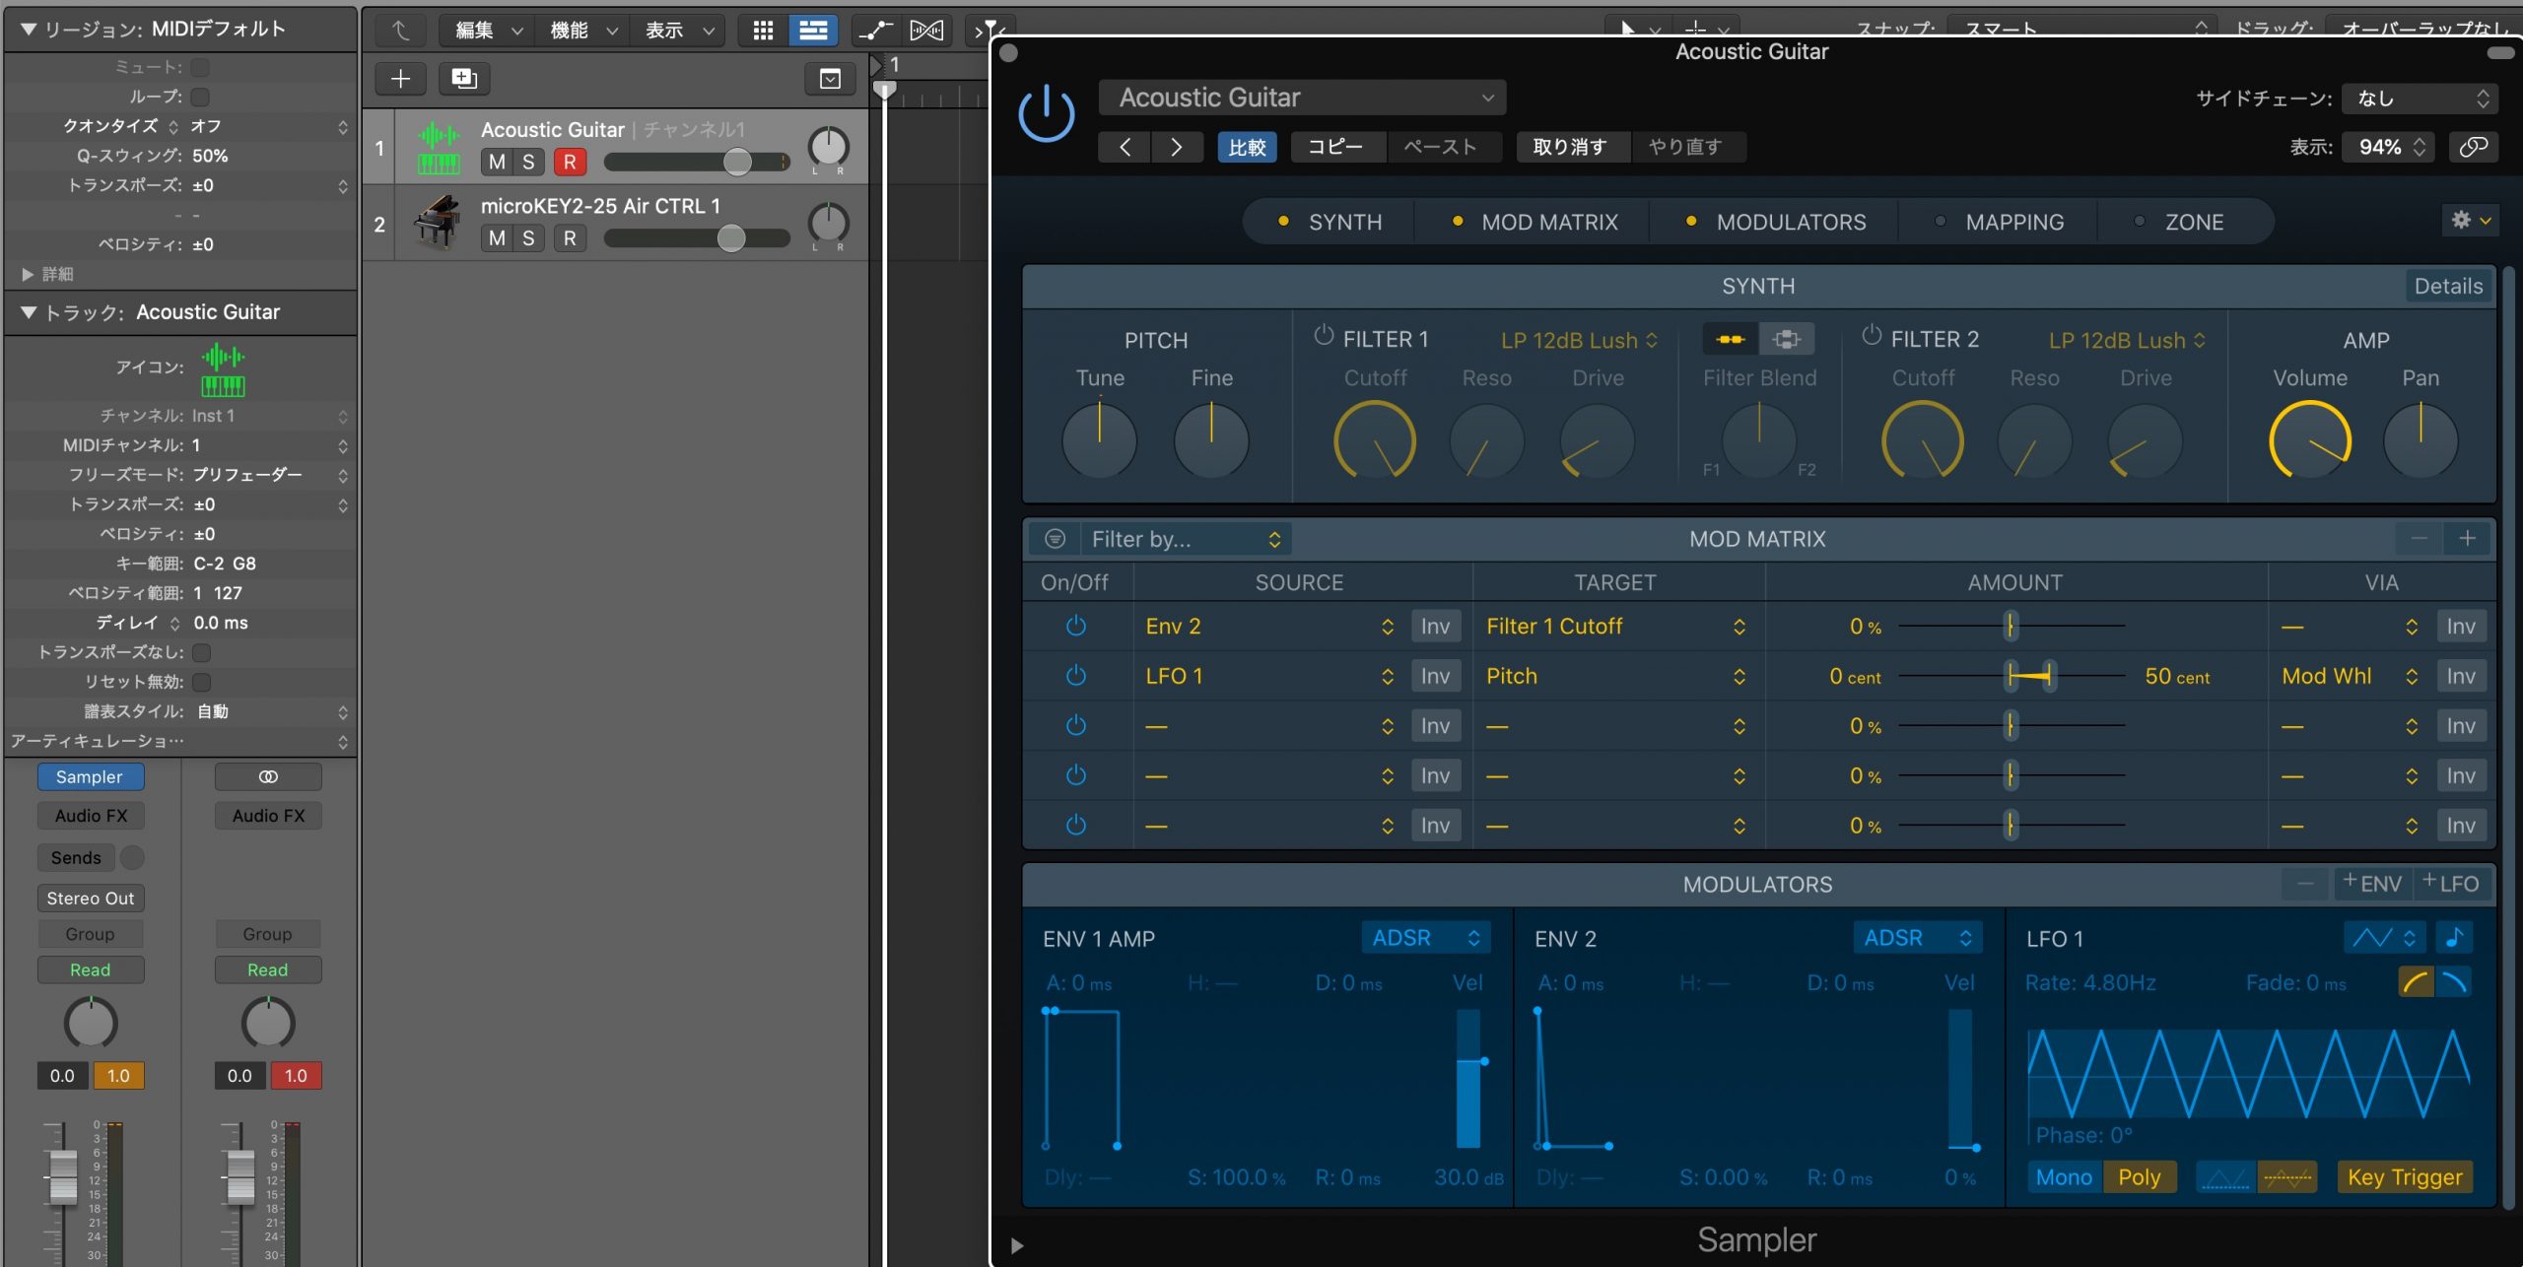2523x1267 pixels.
Task: Open the サイドチェーン dropdown
Action: [2421, 98]
